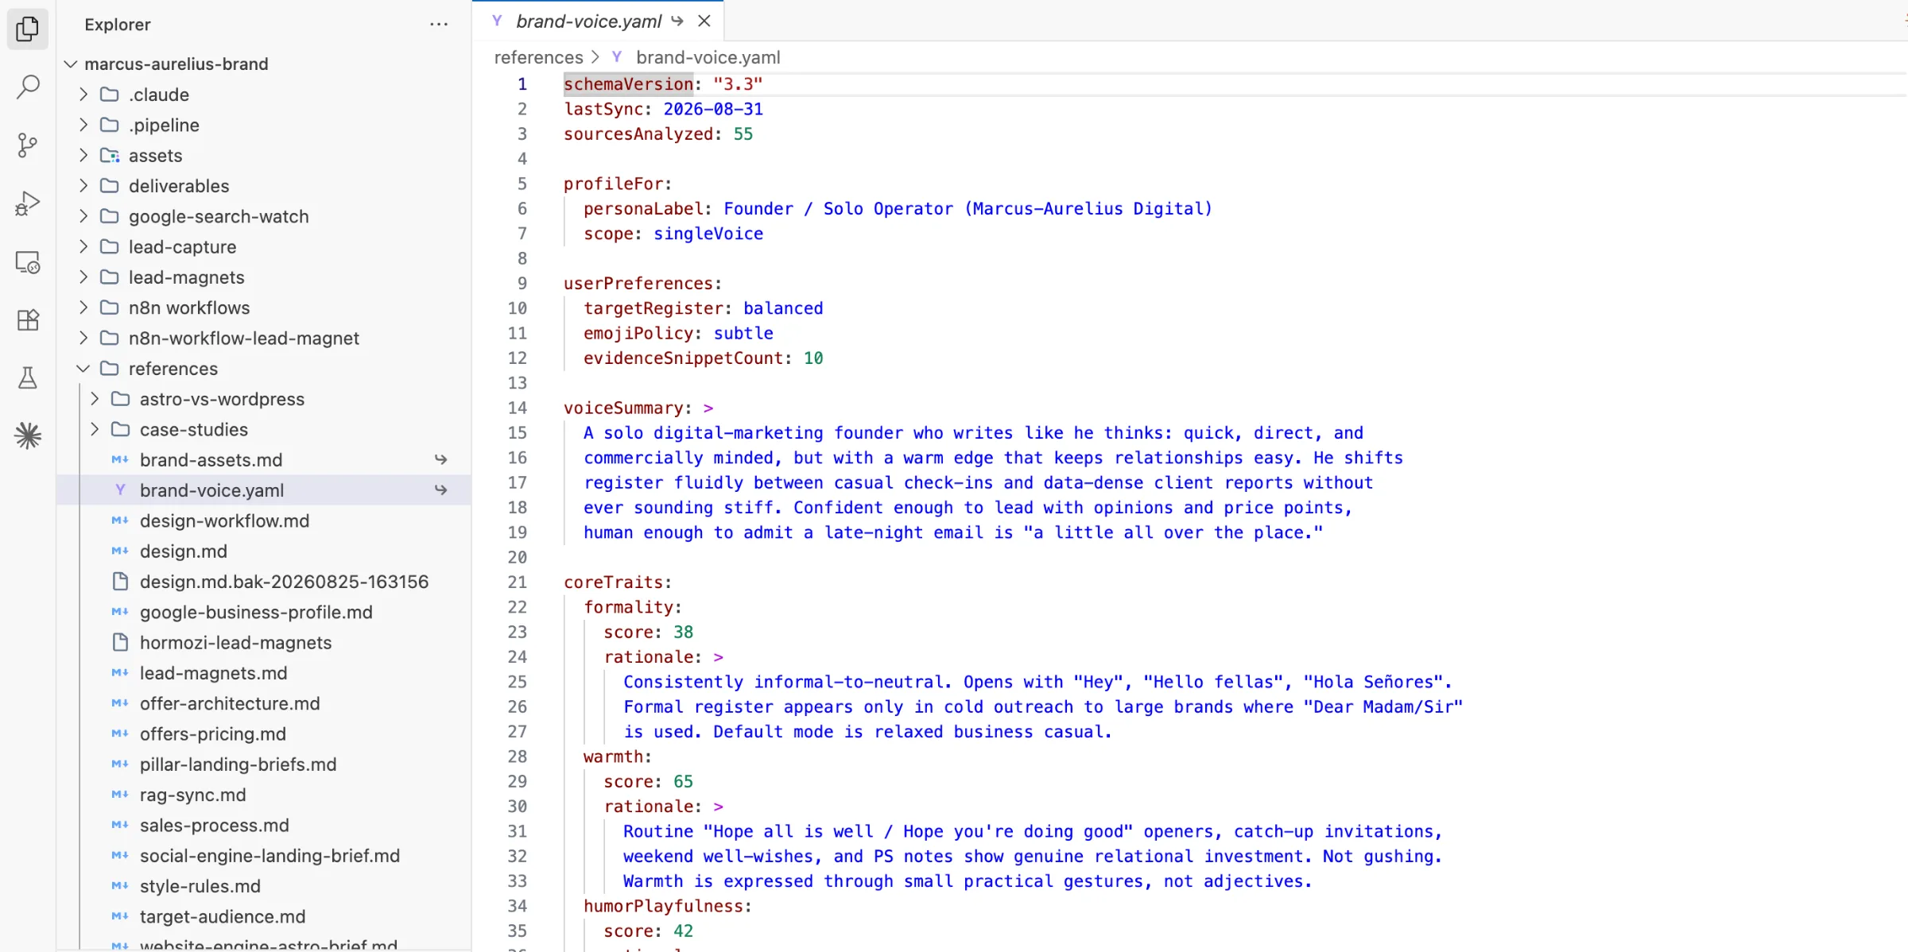Click symlink arrow beside brand-voice.yaml in tree
This screenshot has height=952, width=1908.
coord(441,490)
